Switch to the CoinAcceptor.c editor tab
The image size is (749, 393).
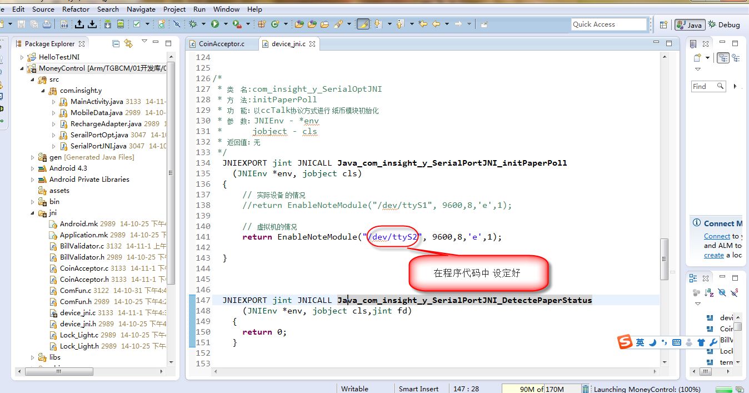pyautogui.click(x=221, y=43)
